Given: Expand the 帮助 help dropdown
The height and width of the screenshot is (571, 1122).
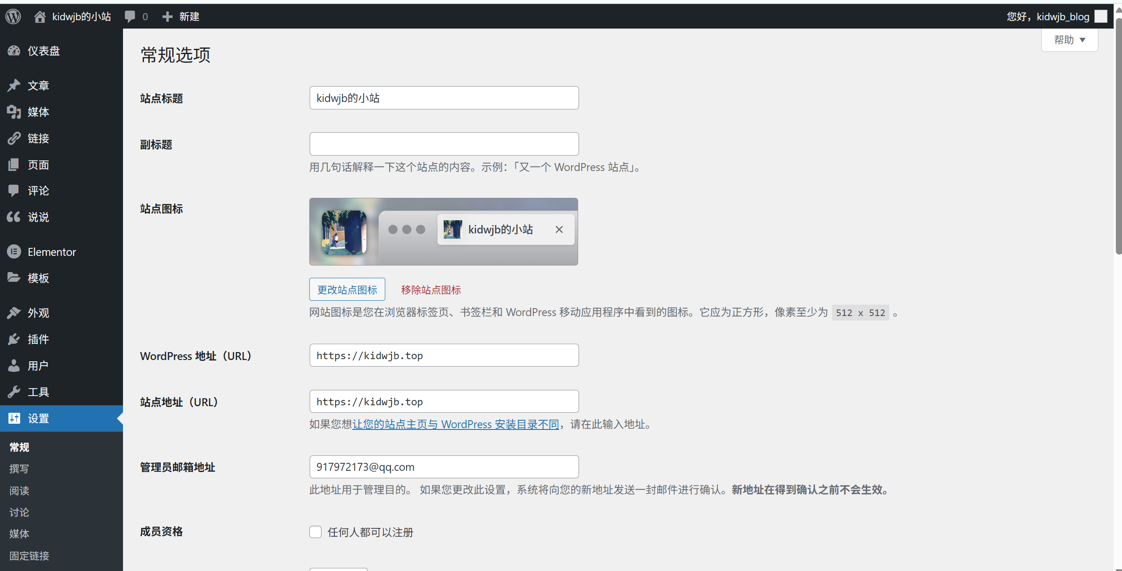Looking at the screenshot, I should pos(1069,40).
